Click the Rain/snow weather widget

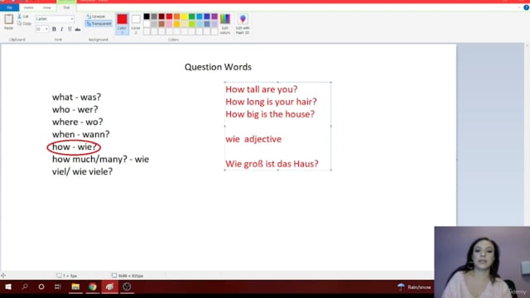[x=414, y=287]
